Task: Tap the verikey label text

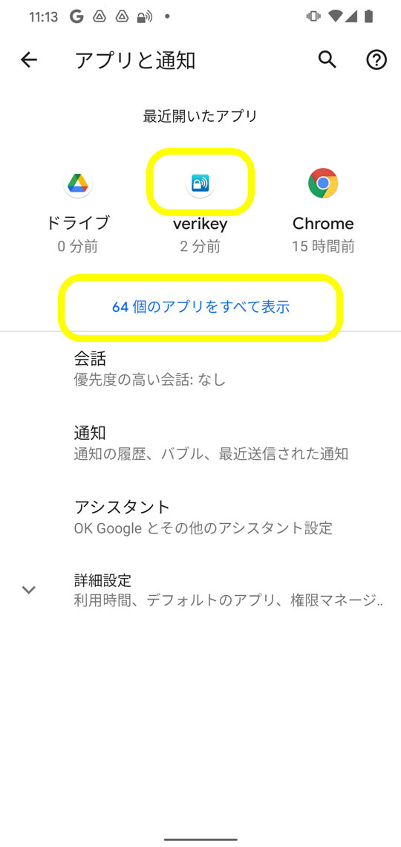Action: [200, 223]
